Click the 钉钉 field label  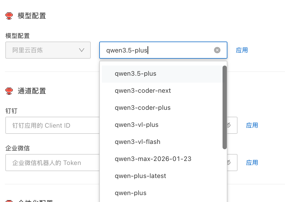[x=11, y=111]
